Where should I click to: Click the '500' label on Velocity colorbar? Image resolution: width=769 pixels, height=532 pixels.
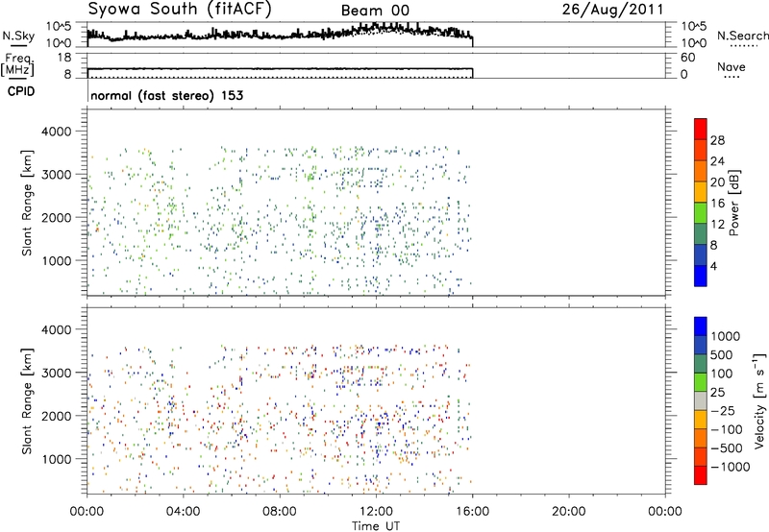(x=722, y=355)
